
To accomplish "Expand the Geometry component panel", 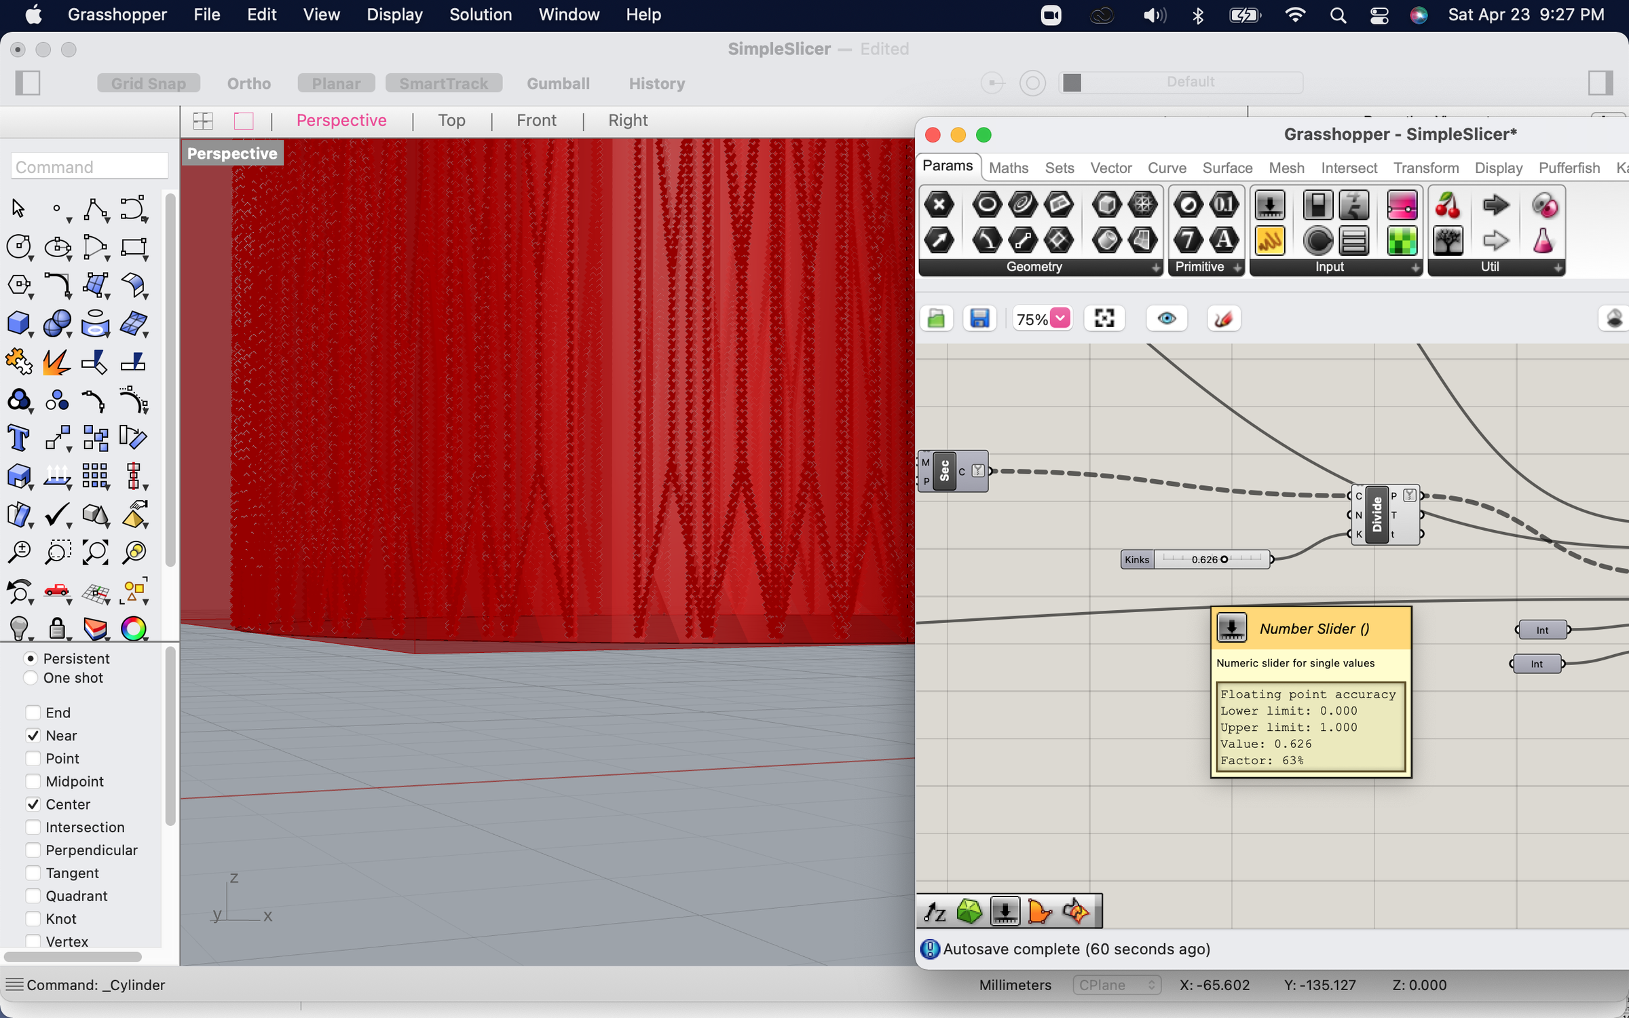I will point(1157,267).
